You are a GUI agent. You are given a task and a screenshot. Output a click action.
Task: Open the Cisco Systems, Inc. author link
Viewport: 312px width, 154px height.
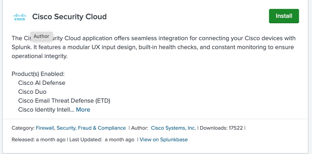pyautogui.click(x=173, y=128)
